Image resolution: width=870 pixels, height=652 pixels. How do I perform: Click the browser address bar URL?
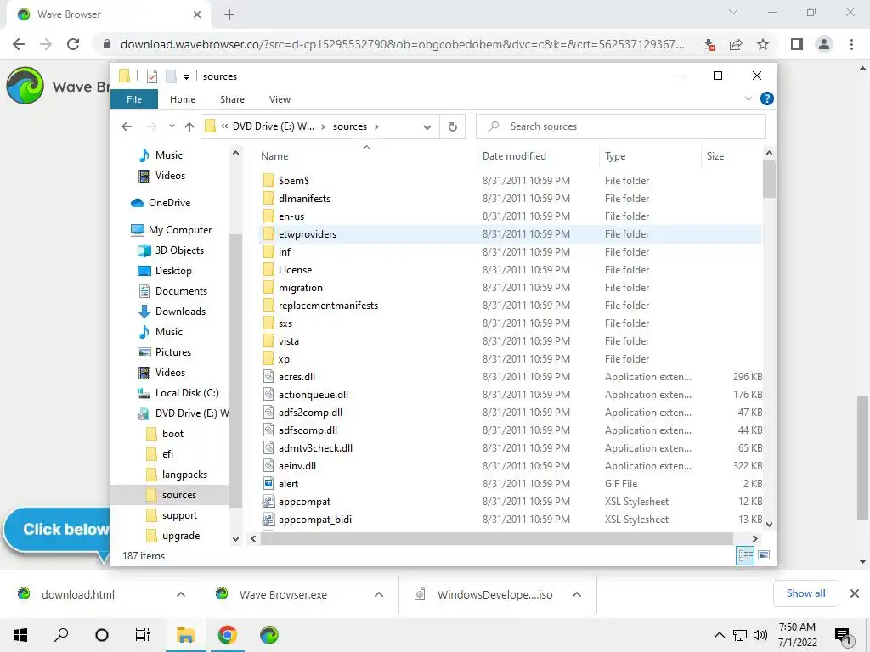[402, 44]
